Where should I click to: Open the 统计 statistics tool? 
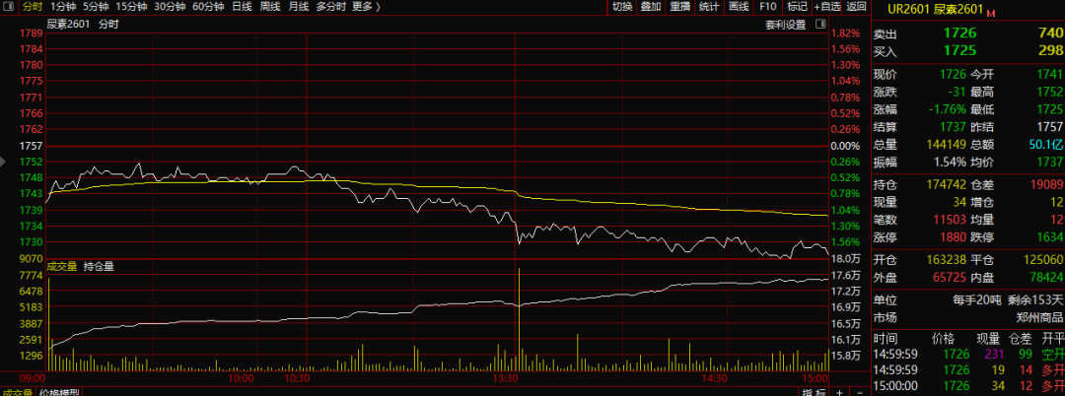708,7
